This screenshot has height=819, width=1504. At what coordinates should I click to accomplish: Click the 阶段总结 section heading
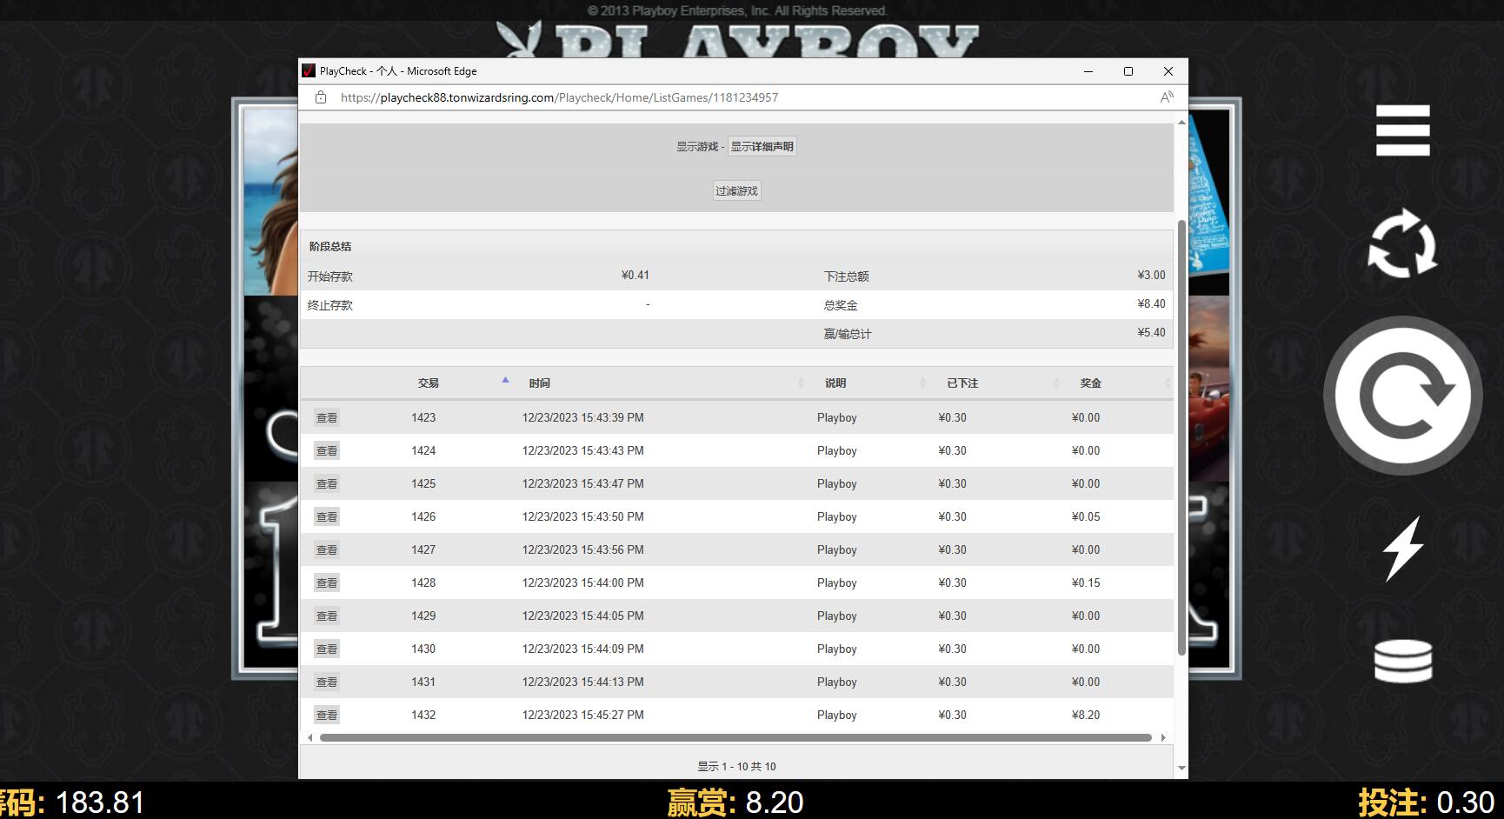(x=330, y=246)
